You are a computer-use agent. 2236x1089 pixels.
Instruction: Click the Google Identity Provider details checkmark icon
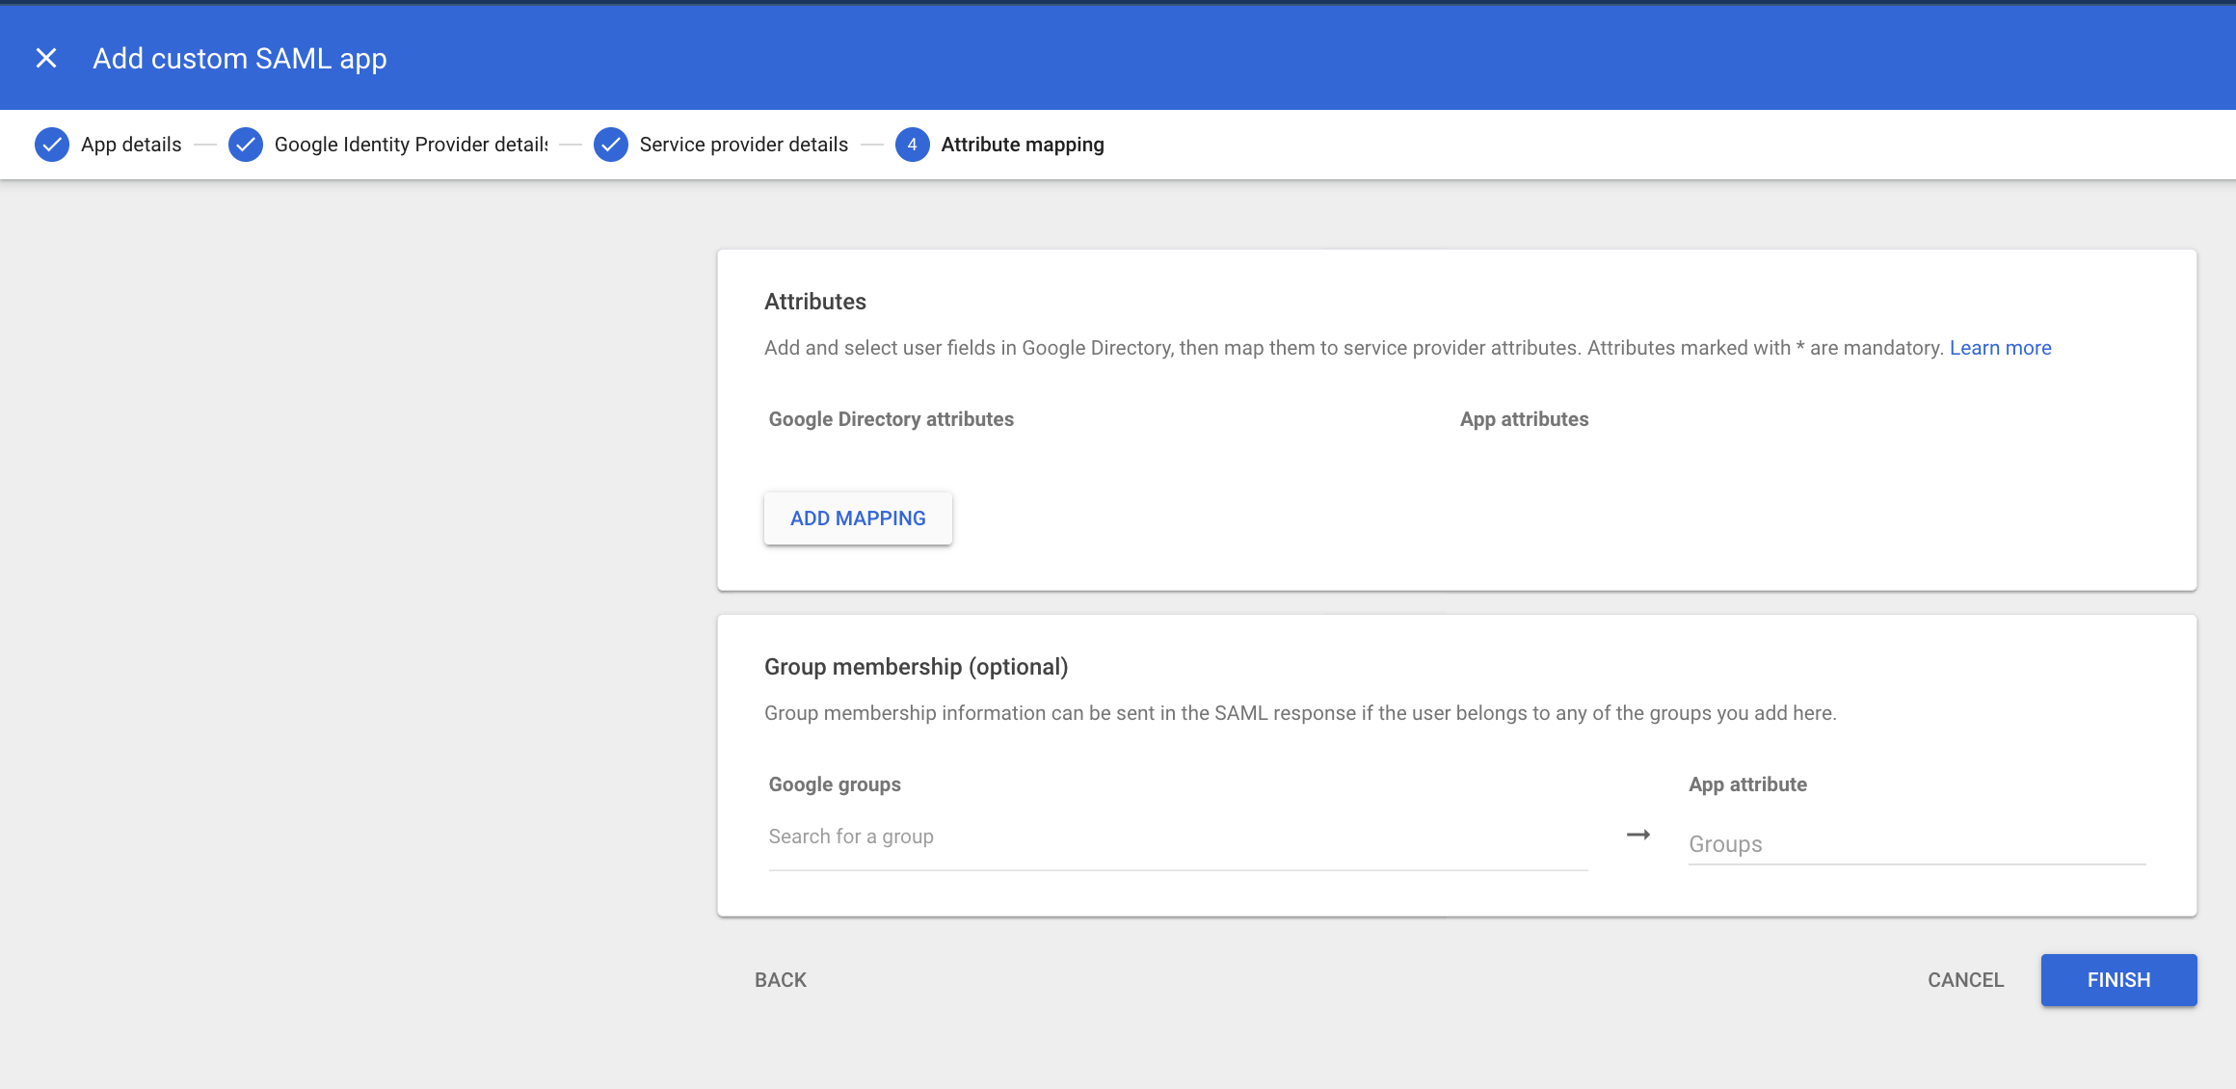(247, 145)
